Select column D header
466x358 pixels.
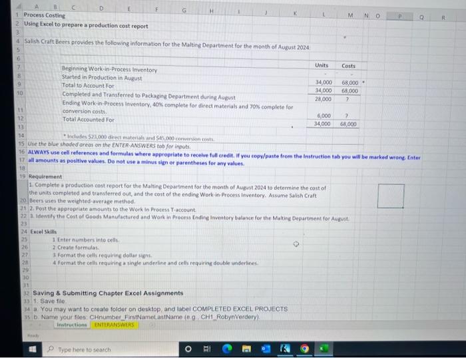tap(101, 9)
